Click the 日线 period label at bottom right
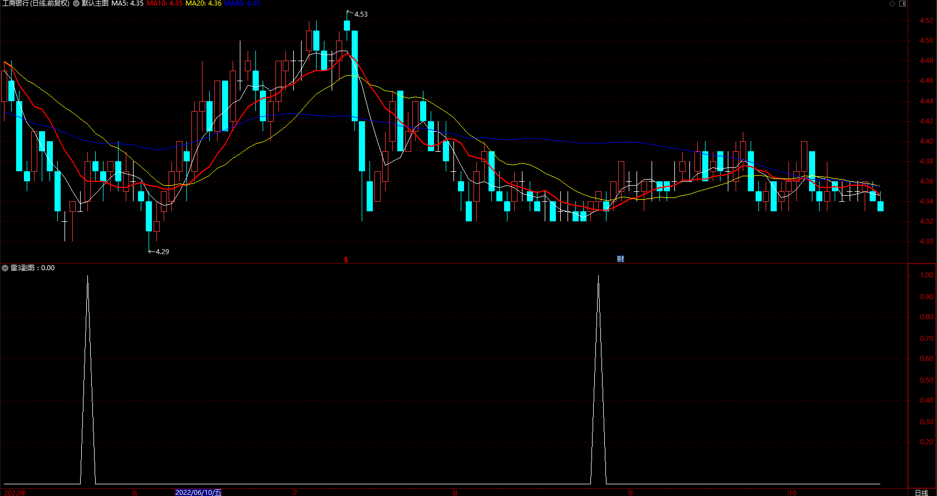The height and width of the screenshot is (496, 937). click(921, 492)
